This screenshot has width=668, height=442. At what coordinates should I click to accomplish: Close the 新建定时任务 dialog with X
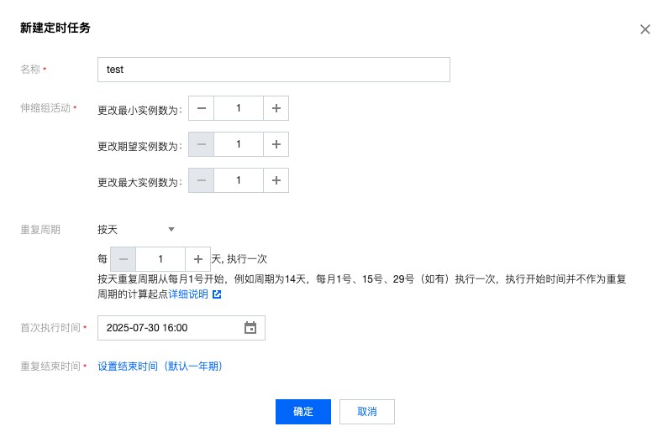(x=644, y=29)
